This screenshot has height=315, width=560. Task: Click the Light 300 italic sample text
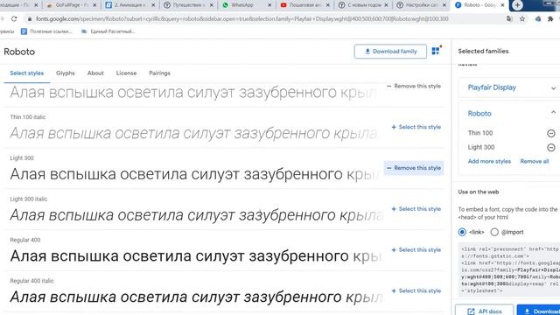click(x=197, y=215)
